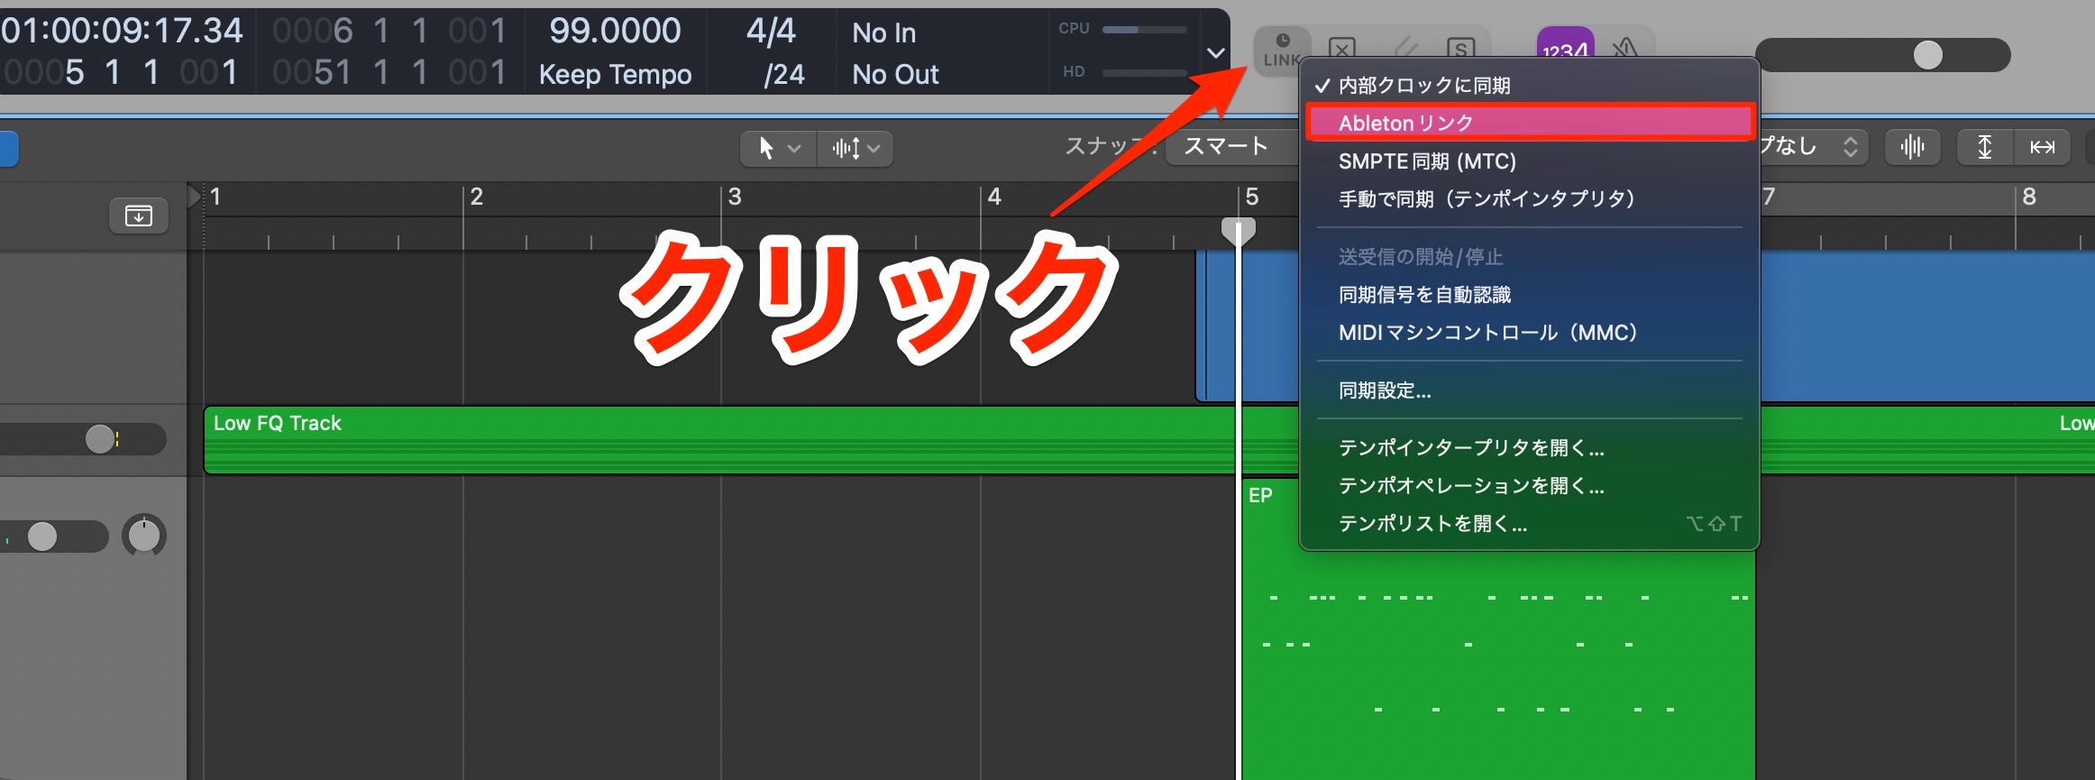
Task: Select SMPTE 同期 (MTC) option
Action: 1529,161
